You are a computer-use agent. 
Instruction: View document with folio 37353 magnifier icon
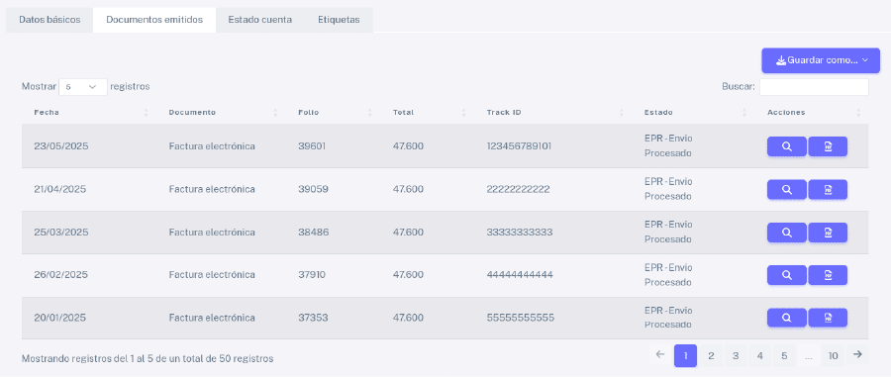click(x=786, y=318)
